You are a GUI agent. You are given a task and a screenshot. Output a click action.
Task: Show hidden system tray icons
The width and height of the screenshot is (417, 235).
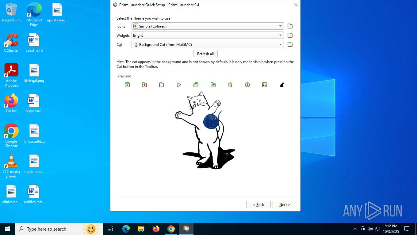(355, 229)
